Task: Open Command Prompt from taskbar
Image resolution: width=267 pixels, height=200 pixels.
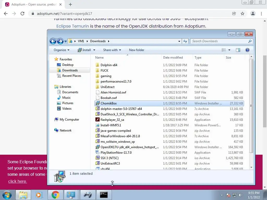Action: coord(104,195)
